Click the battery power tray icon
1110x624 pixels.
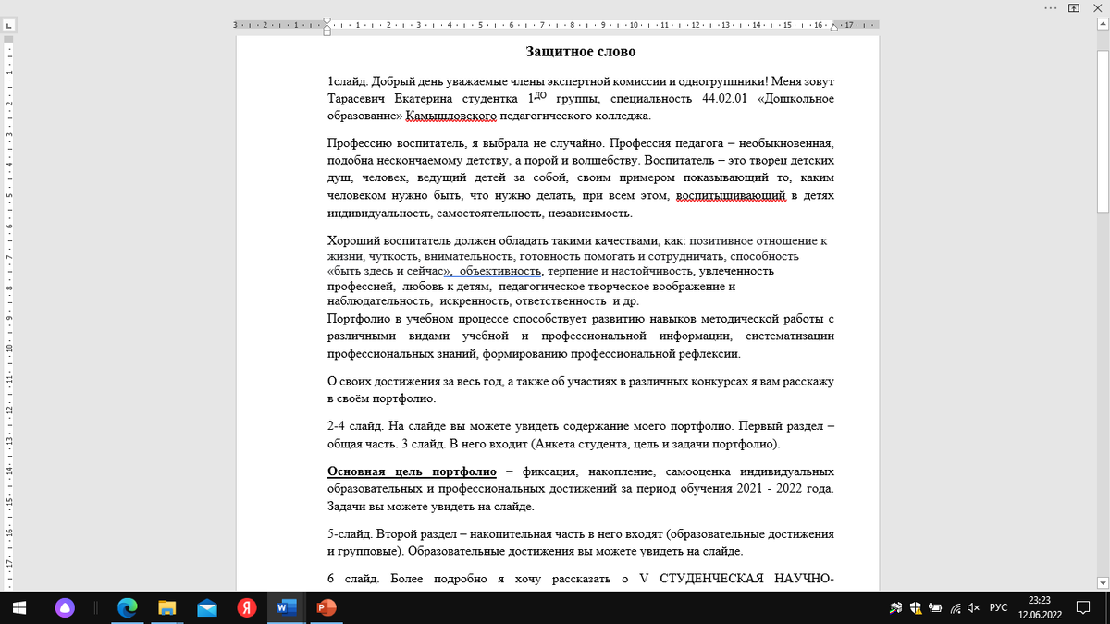[934, 607]
